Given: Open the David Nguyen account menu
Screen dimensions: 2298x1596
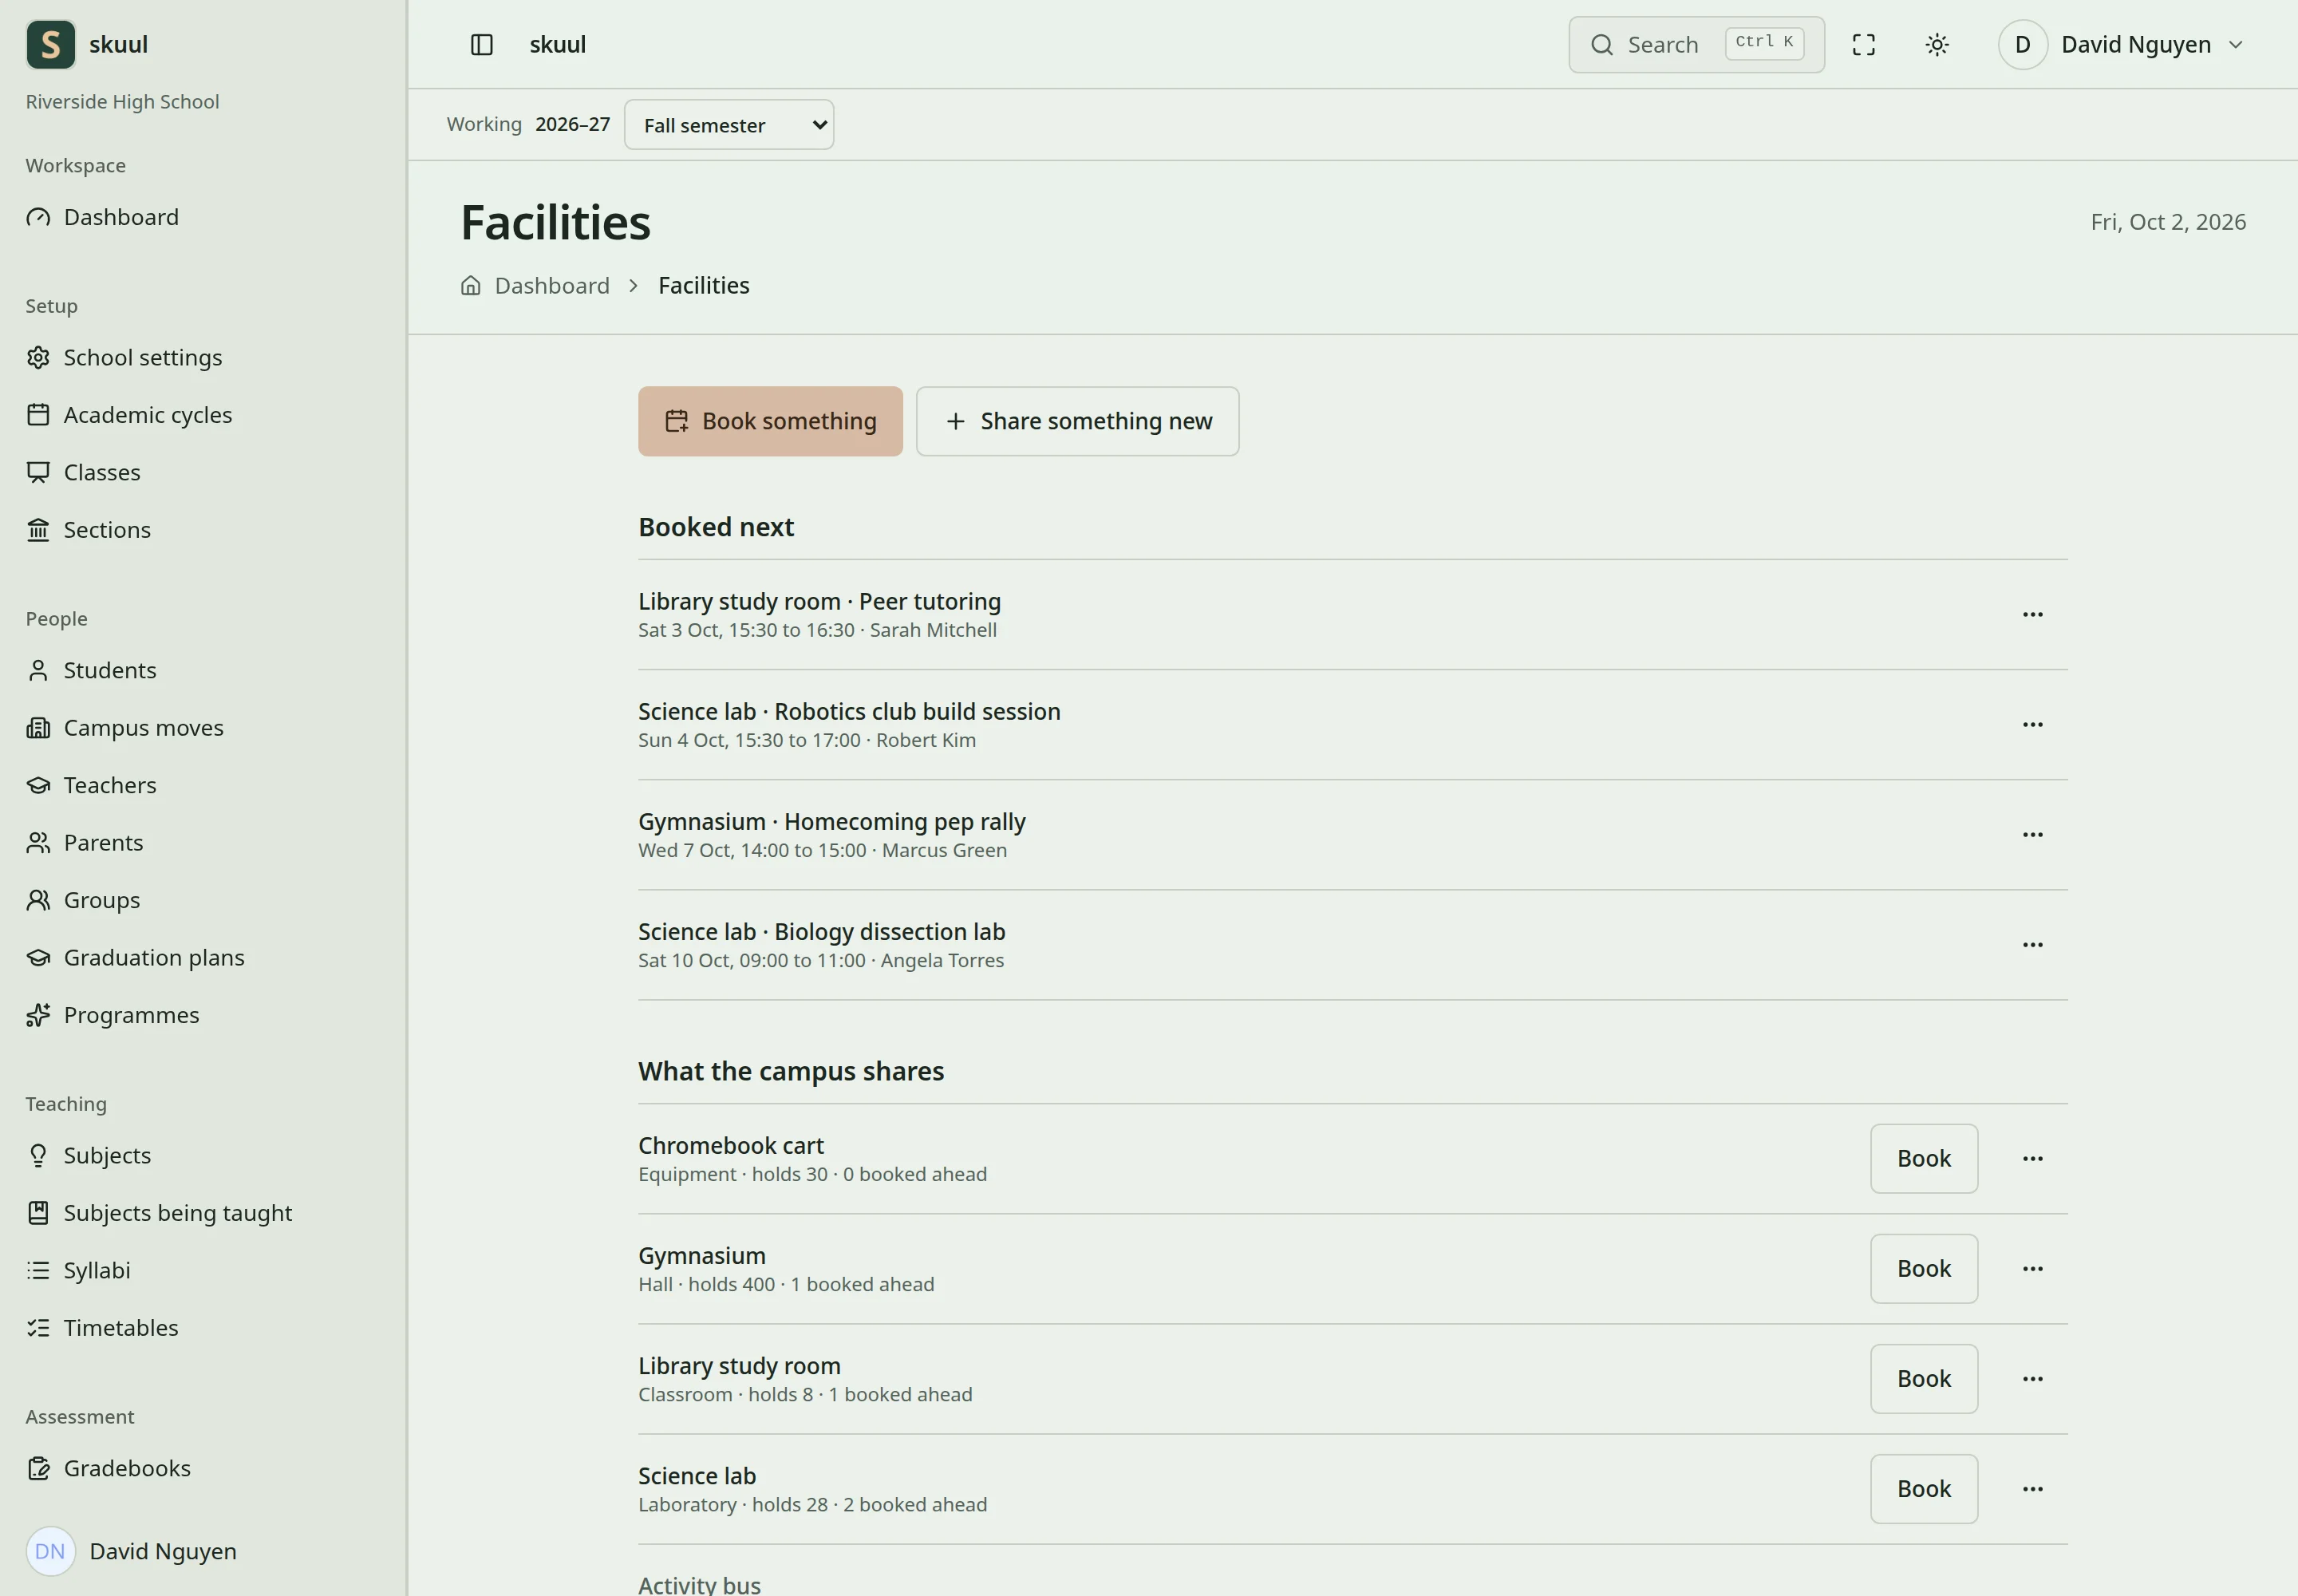Looking at the screenshot, I should (2122, 45).
